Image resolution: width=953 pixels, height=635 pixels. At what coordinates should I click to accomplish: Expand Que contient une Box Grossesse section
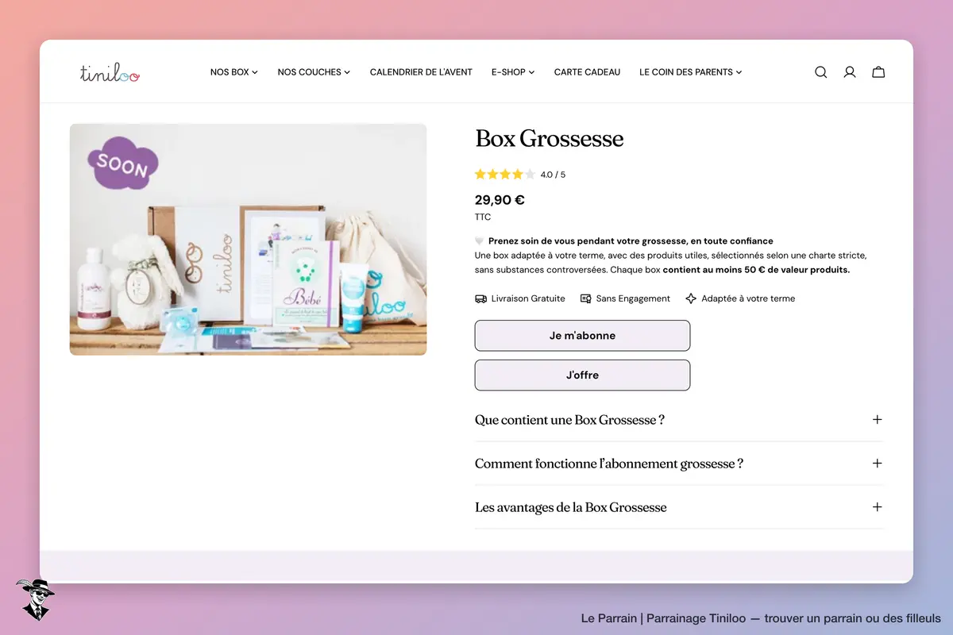679,420
